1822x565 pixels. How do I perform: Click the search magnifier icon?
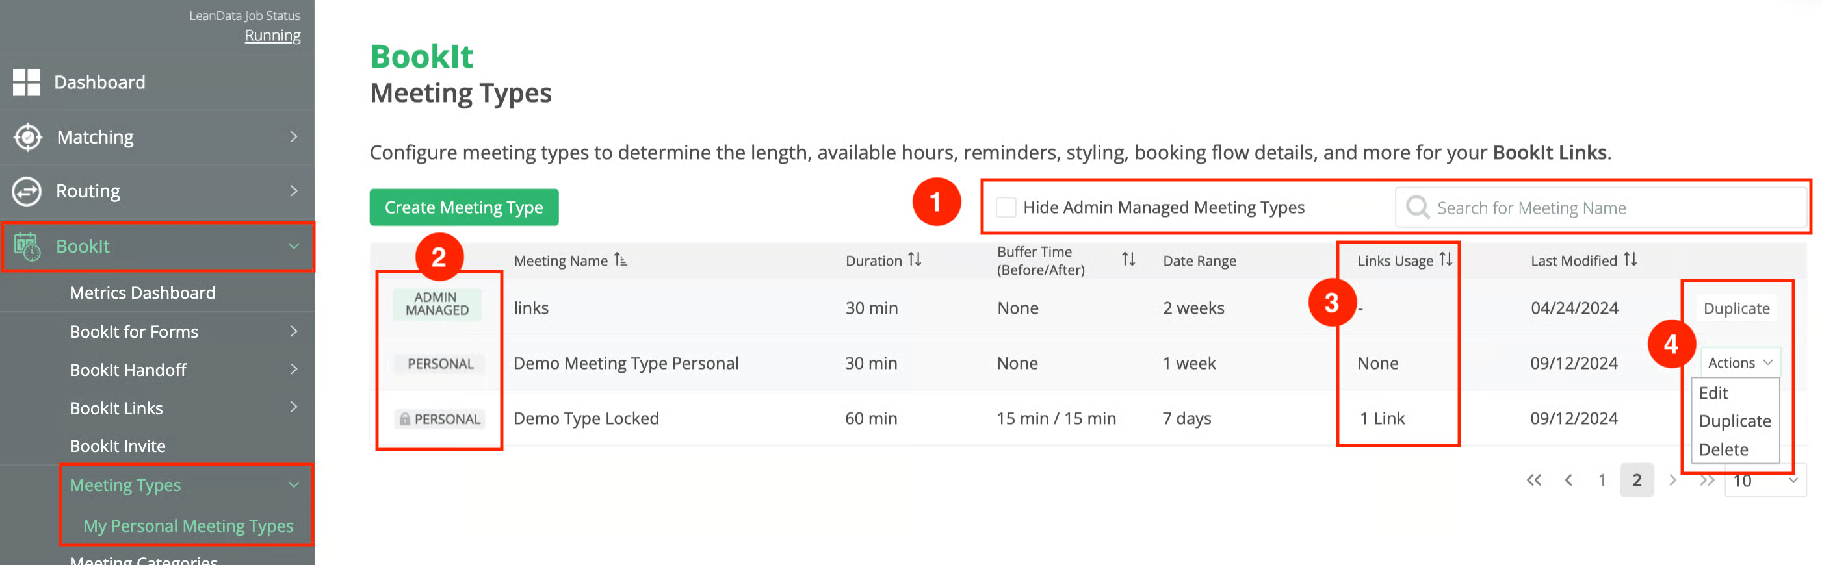coord(1418,208)
